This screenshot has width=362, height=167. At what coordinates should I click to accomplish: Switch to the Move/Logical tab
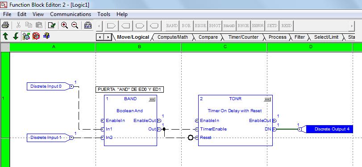(x=133, y=37)
